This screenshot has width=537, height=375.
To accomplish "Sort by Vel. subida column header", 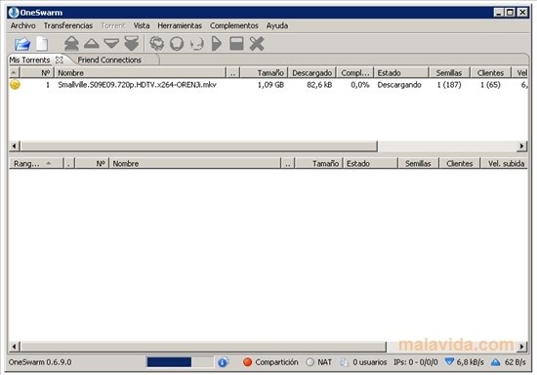I will pyautogui.click(x=505, y=163).
